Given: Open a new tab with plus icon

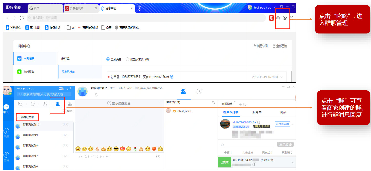Looking at the screenshot, I should (x=140, y=8).
